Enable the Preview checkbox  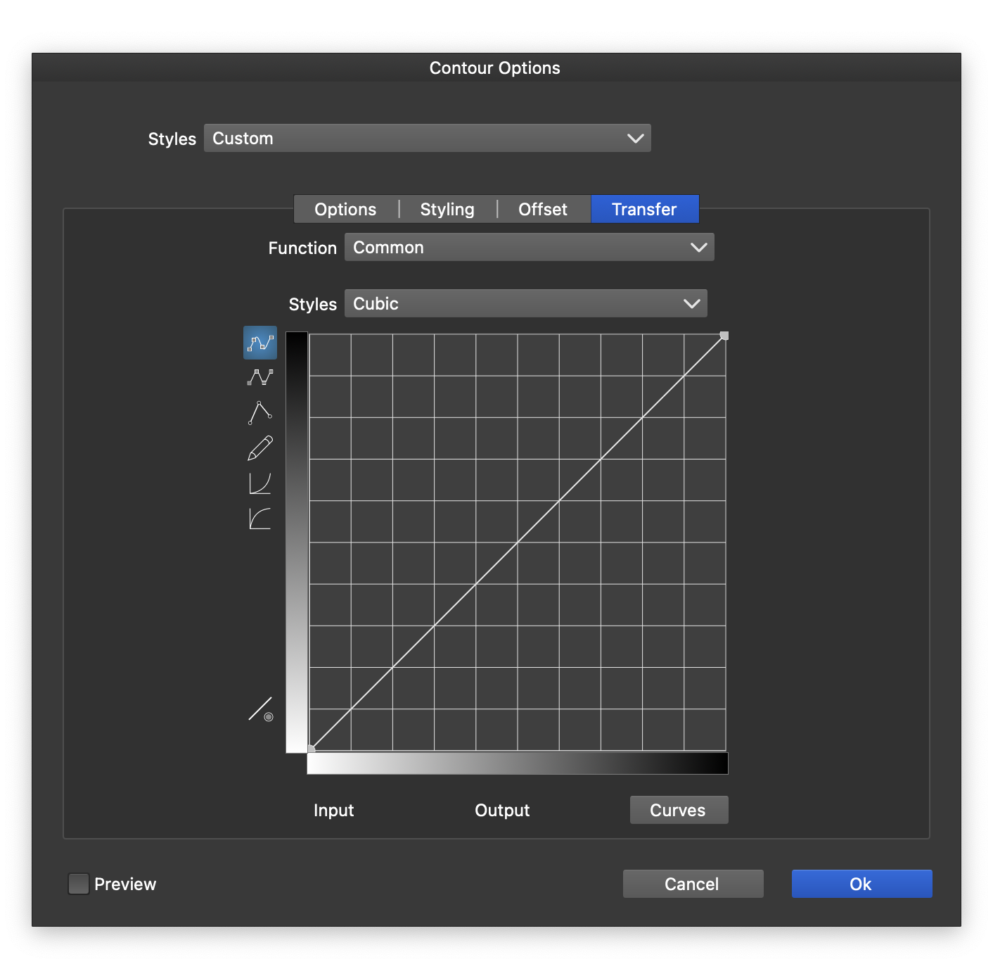79,884
